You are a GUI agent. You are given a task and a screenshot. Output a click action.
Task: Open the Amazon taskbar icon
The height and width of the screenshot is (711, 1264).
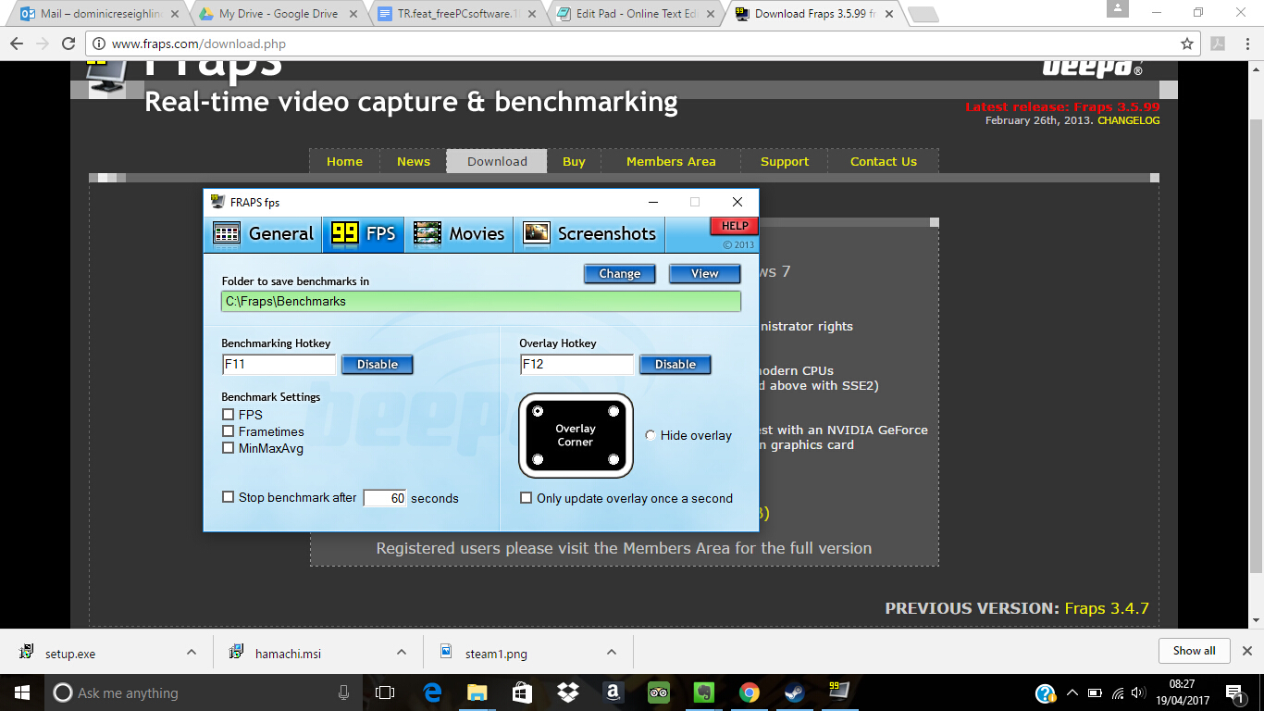point(613,692)
